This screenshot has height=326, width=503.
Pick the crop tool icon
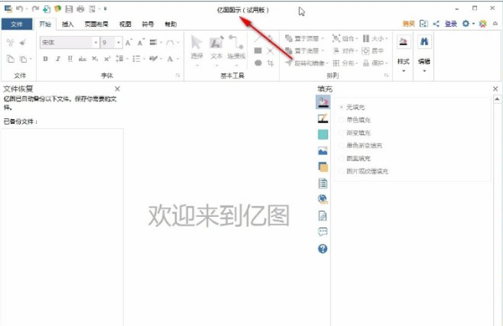click(271, 63)
